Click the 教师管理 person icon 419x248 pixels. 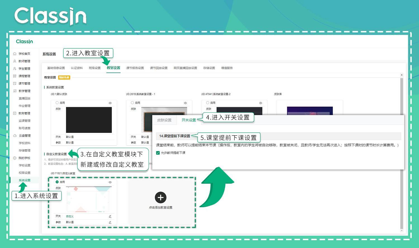(x=15, y=61)
